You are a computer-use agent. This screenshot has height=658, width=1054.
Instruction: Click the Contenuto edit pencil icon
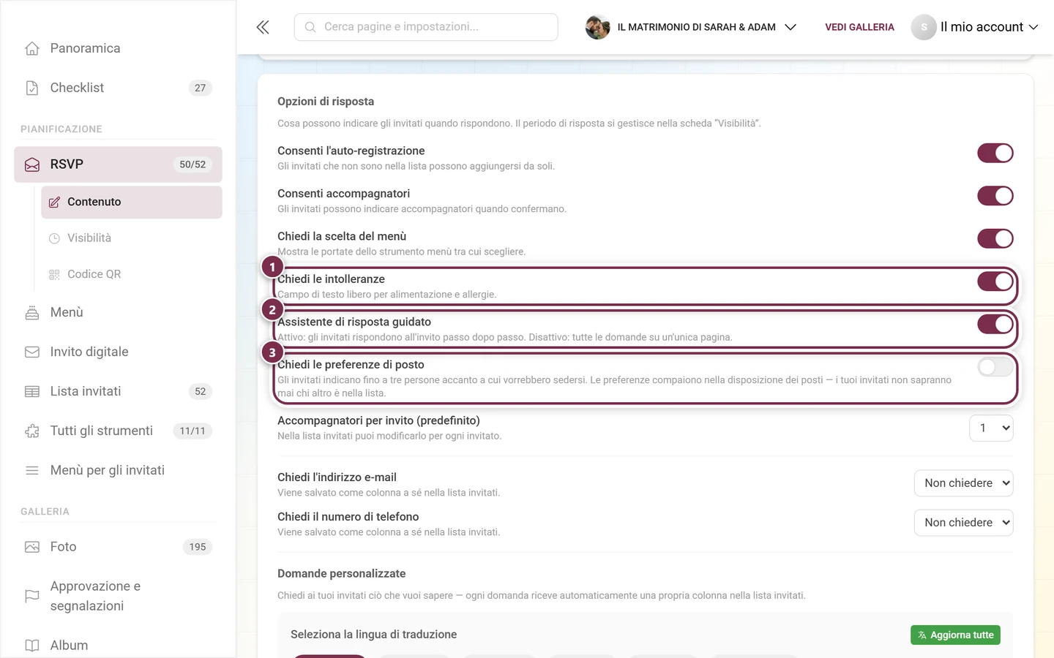54,202
